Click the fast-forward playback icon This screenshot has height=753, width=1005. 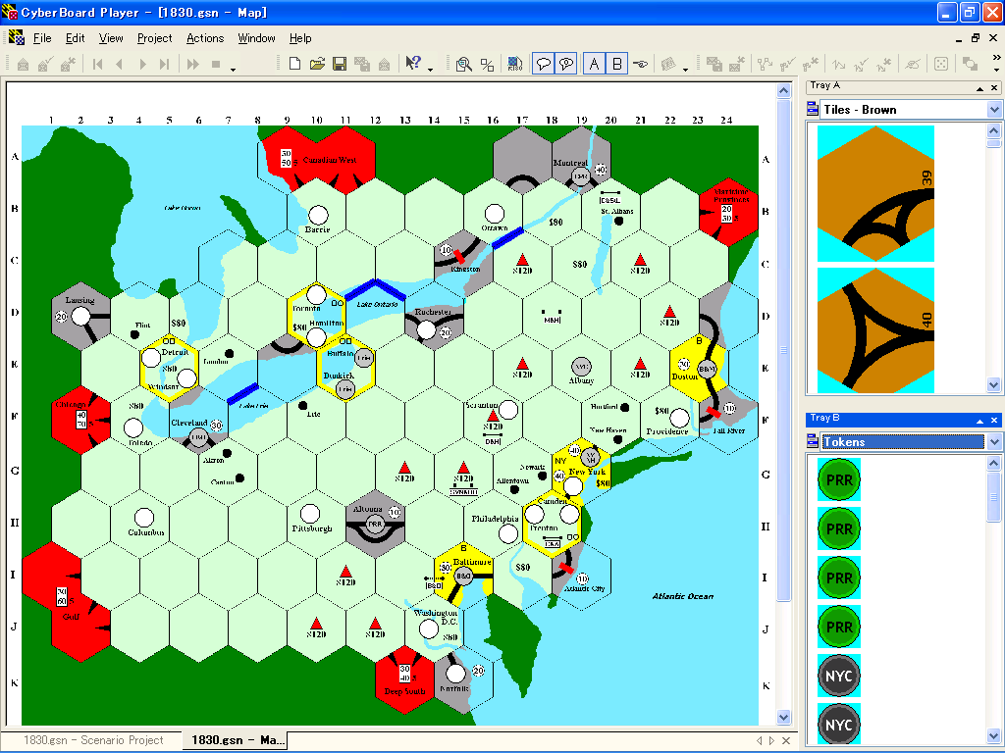tap(193, 64)
